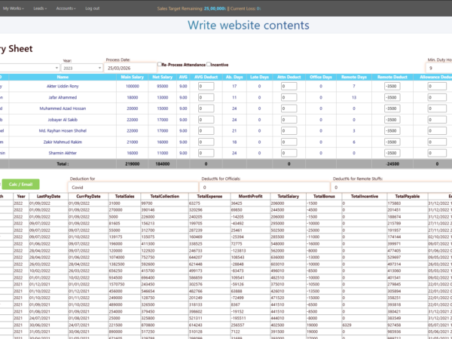Click the Deduction for field containing Covid
This screenshot has width=452, height=339.
point(133,188)
